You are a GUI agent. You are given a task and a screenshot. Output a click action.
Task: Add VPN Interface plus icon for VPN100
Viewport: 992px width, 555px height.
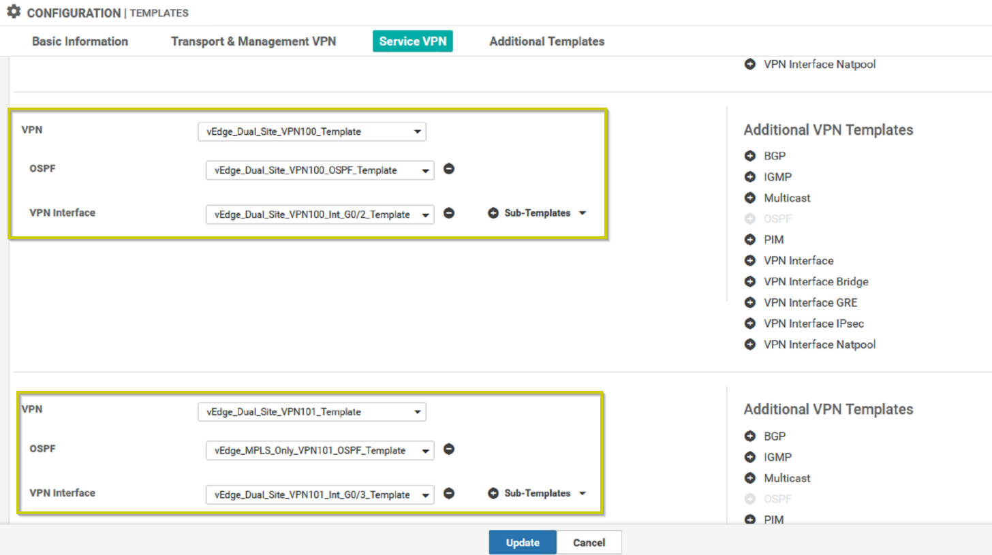(750, 261)
